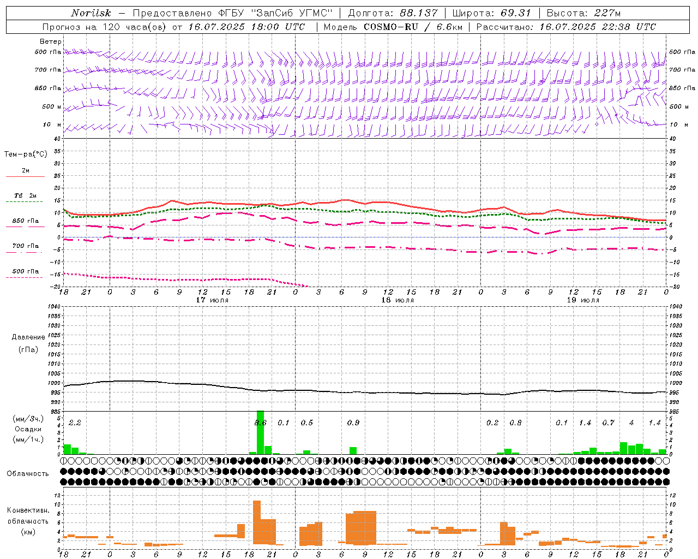Select the '17 июля' date label
The image size is (698, 559).
[212, 300]
